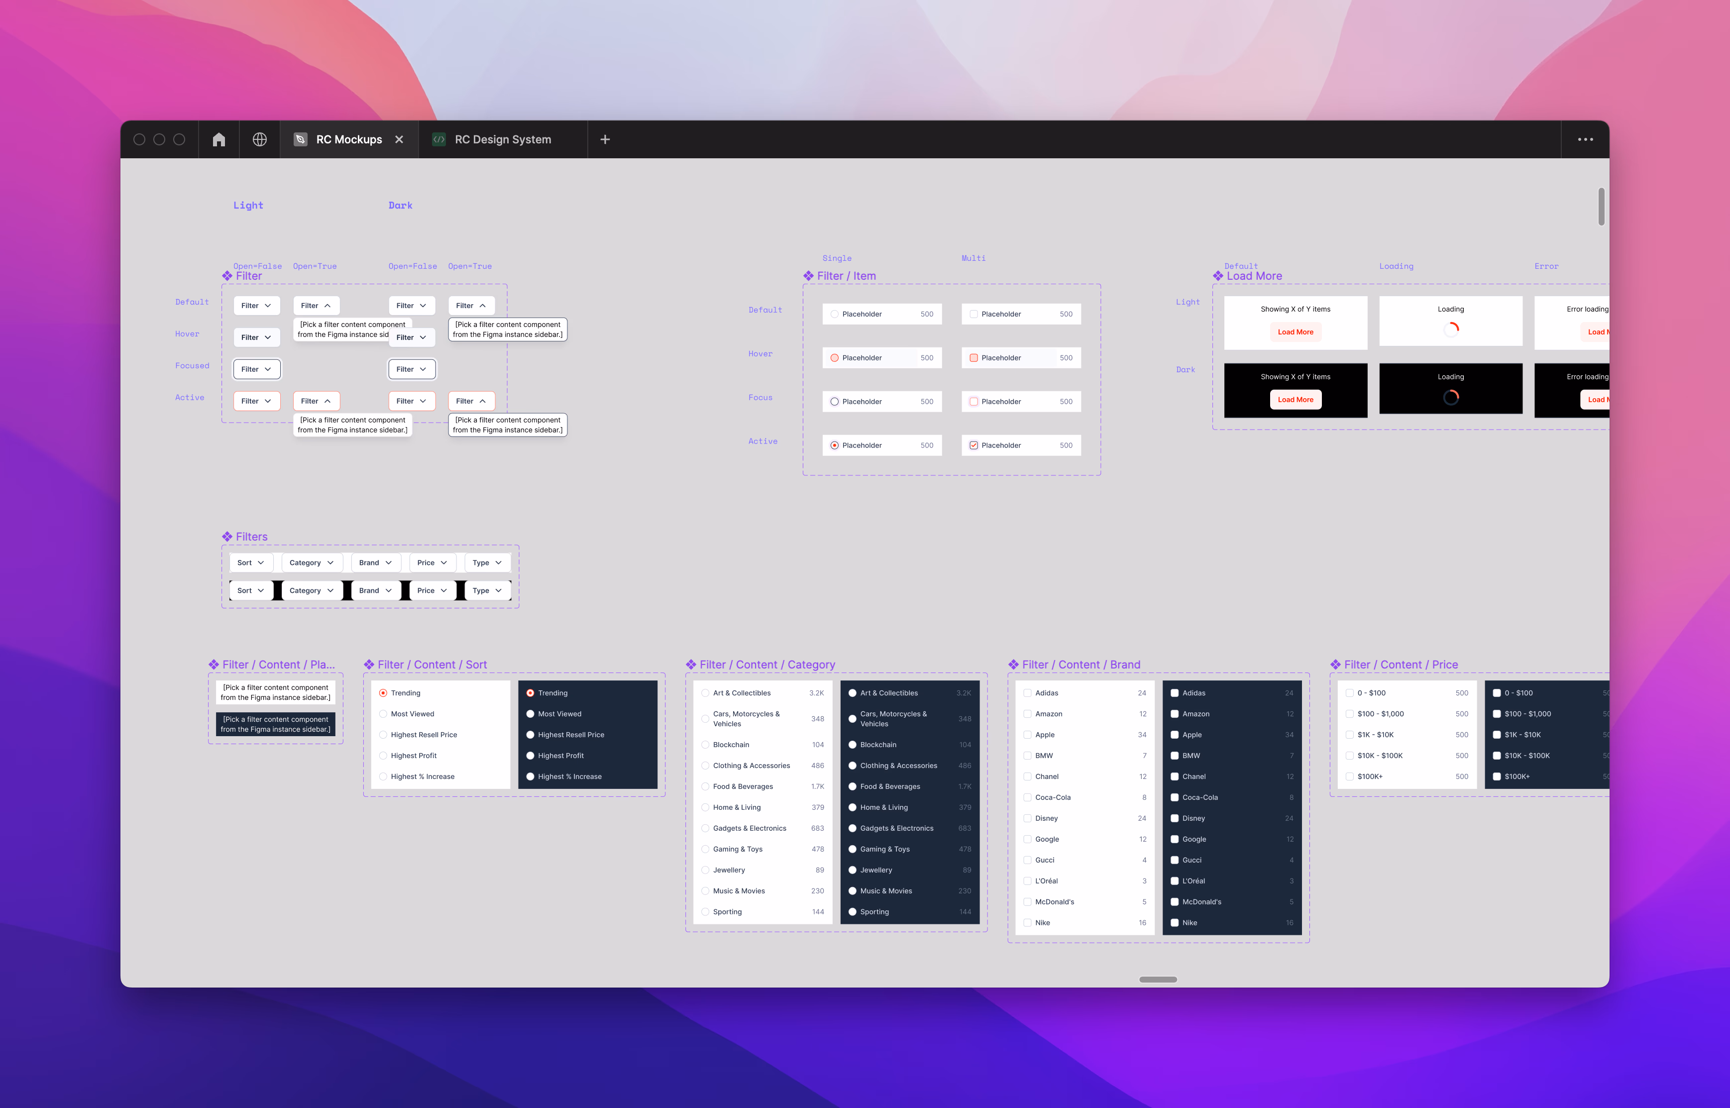Screen dimensions: 1730x1108
Task: Click the Load More button in the light variant
Action: coord(1295,332)
